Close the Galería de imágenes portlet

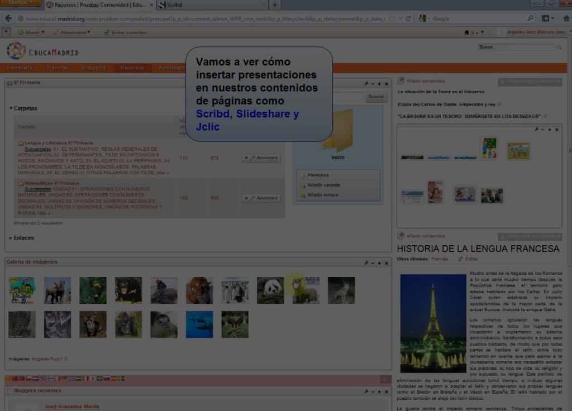pyautogui.click(x=387, y=263)
